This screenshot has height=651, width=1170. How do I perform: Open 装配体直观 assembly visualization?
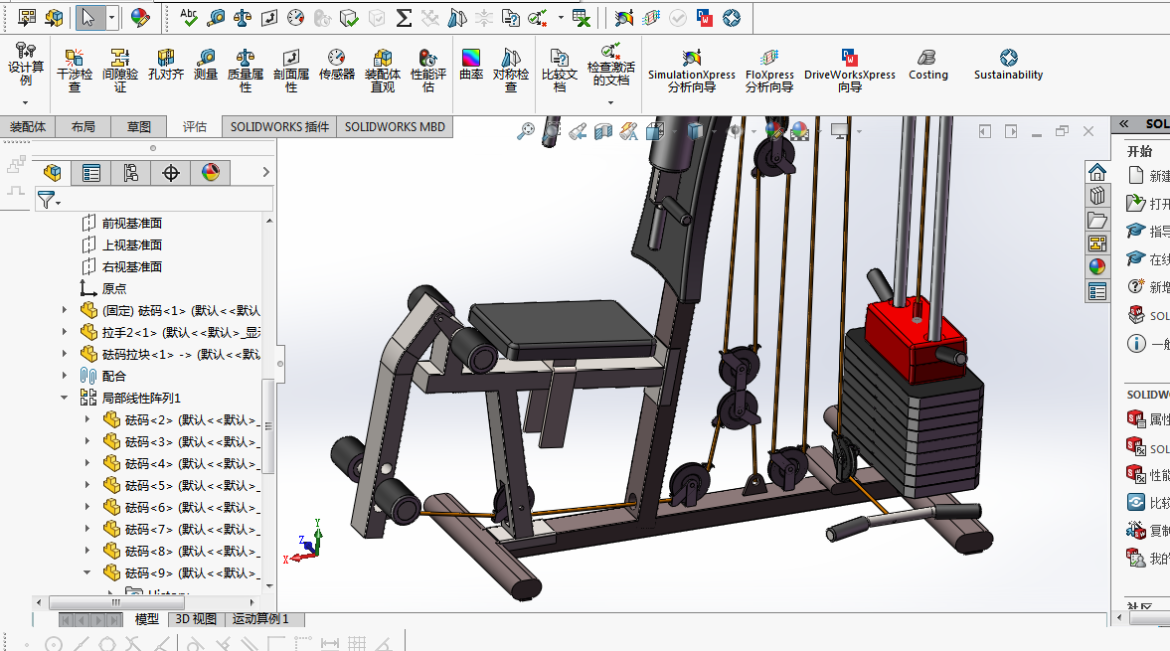coord(383,71)
